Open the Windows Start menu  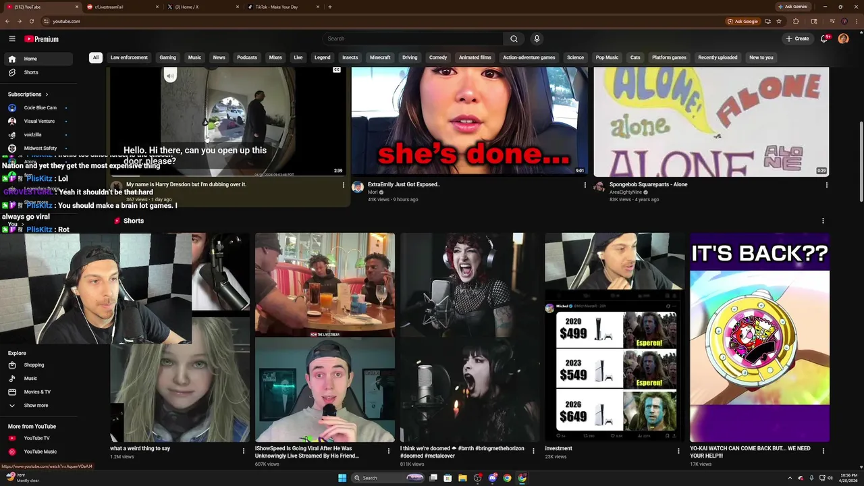pyautogui.click(x=342, y=478)
